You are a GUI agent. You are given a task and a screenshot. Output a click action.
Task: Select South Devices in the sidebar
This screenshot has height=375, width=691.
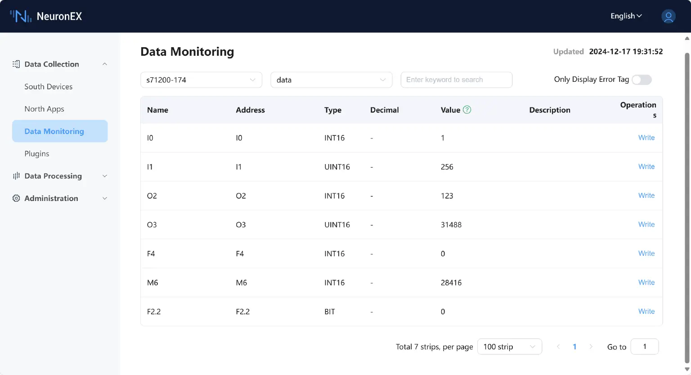tap(48, 86)
